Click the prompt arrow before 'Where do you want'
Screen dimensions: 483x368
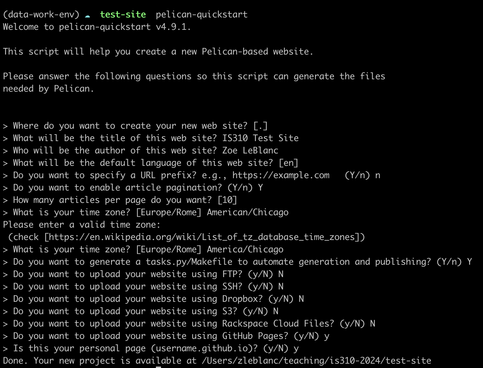coord(5,126)
